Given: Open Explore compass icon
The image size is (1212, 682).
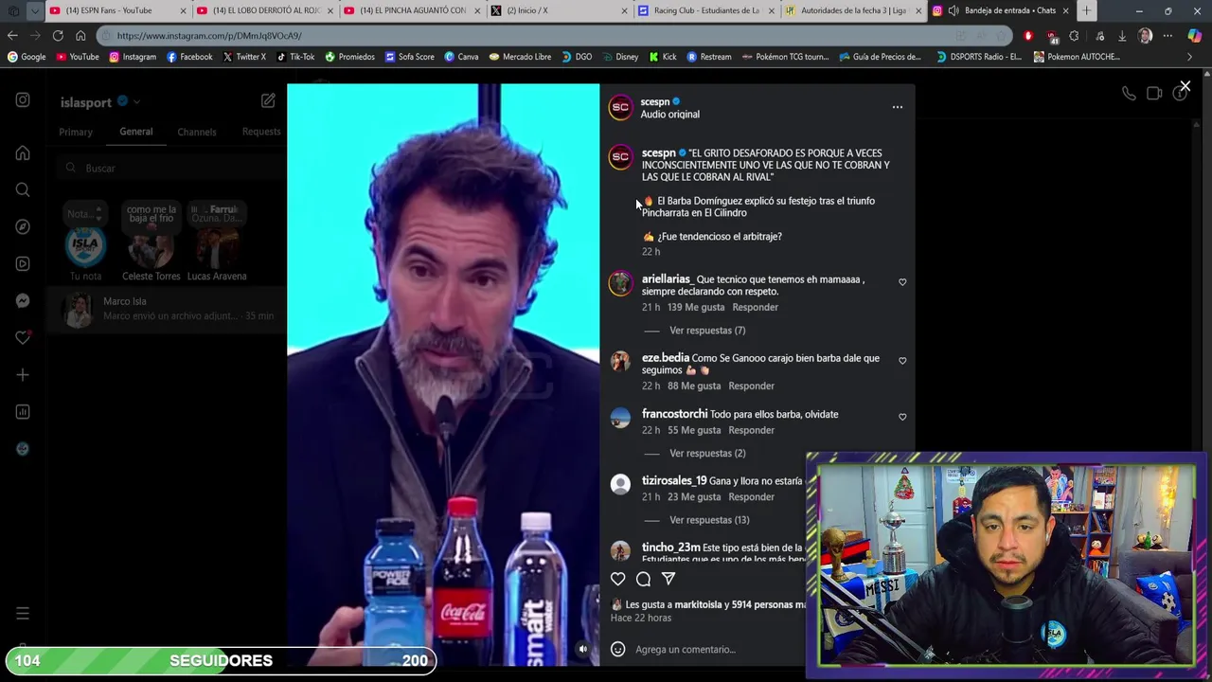Looking at the screenshot, I should (23, 226).
